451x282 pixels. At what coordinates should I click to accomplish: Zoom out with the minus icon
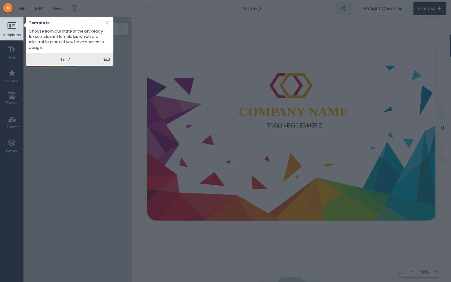(412, 272)
